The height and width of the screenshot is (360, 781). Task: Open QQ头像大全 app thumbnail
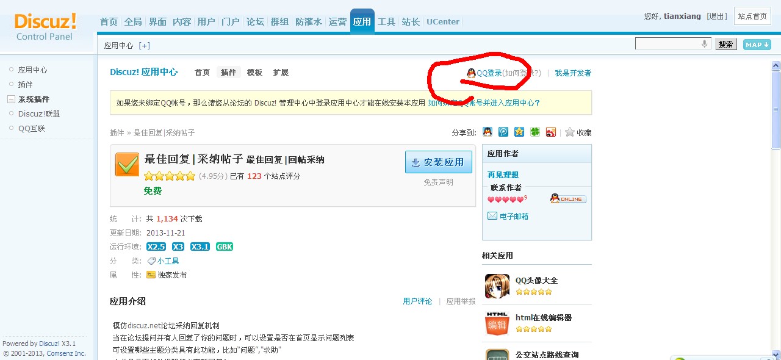497,286
